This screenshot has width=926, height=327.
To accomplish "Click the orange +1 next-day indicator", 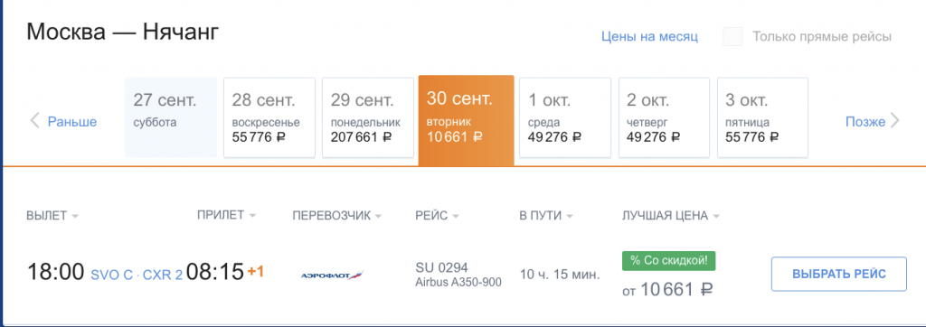I will (x=255, y=272).
